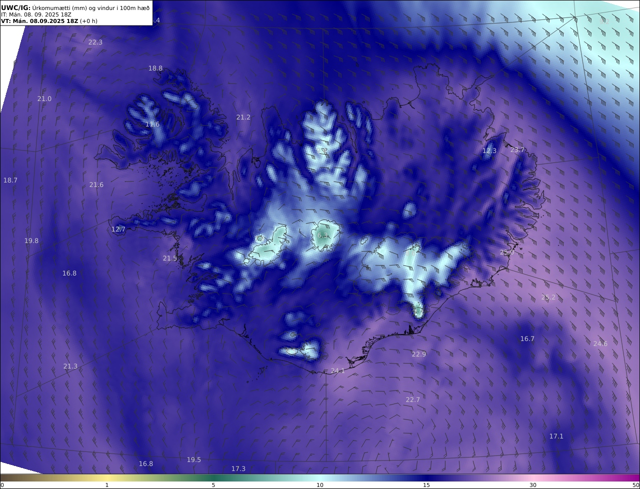
Task: Click the 24.6 wind value label
Action: tap(600, 344)
